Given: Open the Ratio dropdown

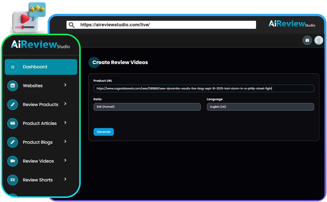Looking at the screenshot, I should pos(147,107).
